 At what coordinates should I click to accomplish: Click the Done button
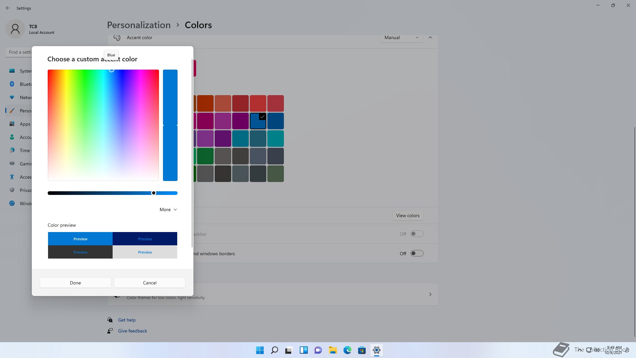point(75,283)
